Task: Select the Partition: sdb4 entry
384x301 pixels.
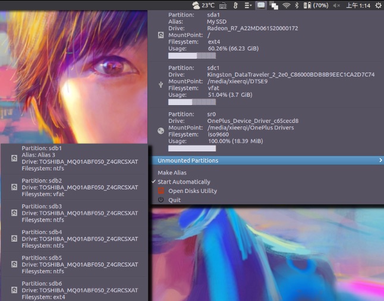Action: 74,239
